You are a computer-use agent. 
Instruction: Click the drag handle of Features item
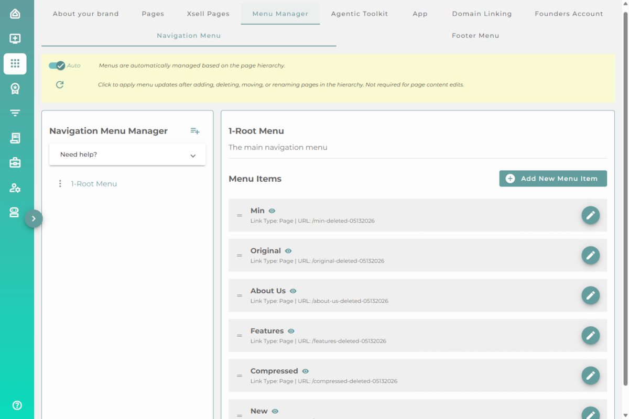[x=240, y=336]
